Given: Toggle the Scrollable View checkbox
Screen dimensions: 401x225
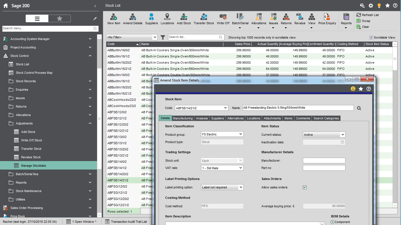Looking at the screenshot, I should 371,37.
